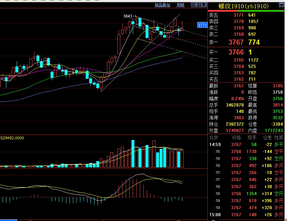The image size is (287, 221).
Task: Click the left arrow navigation icon
Action: [193, 5]
